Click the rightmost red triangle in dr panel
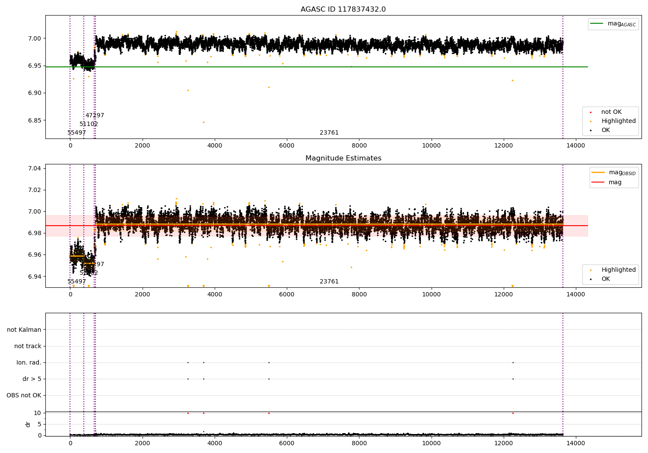 click(x=513, y=413)
